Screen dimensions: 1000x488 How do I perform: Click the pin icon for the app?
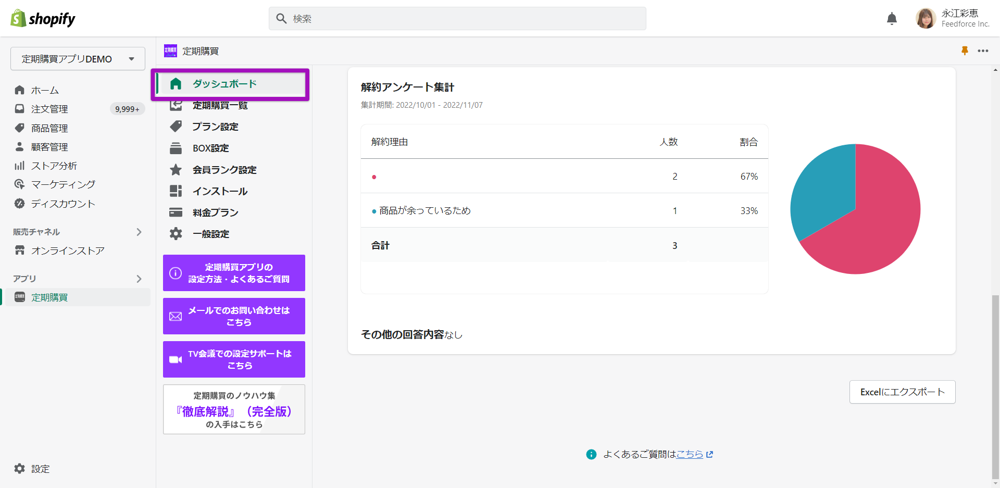tap(965, 51)
